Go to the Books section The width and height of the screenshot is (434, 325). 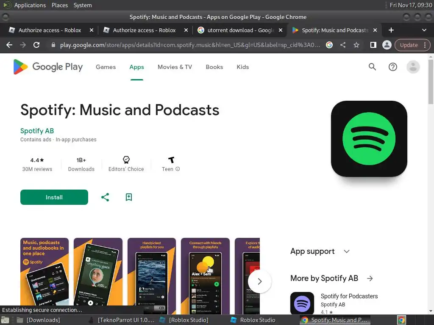coord(214,67)
